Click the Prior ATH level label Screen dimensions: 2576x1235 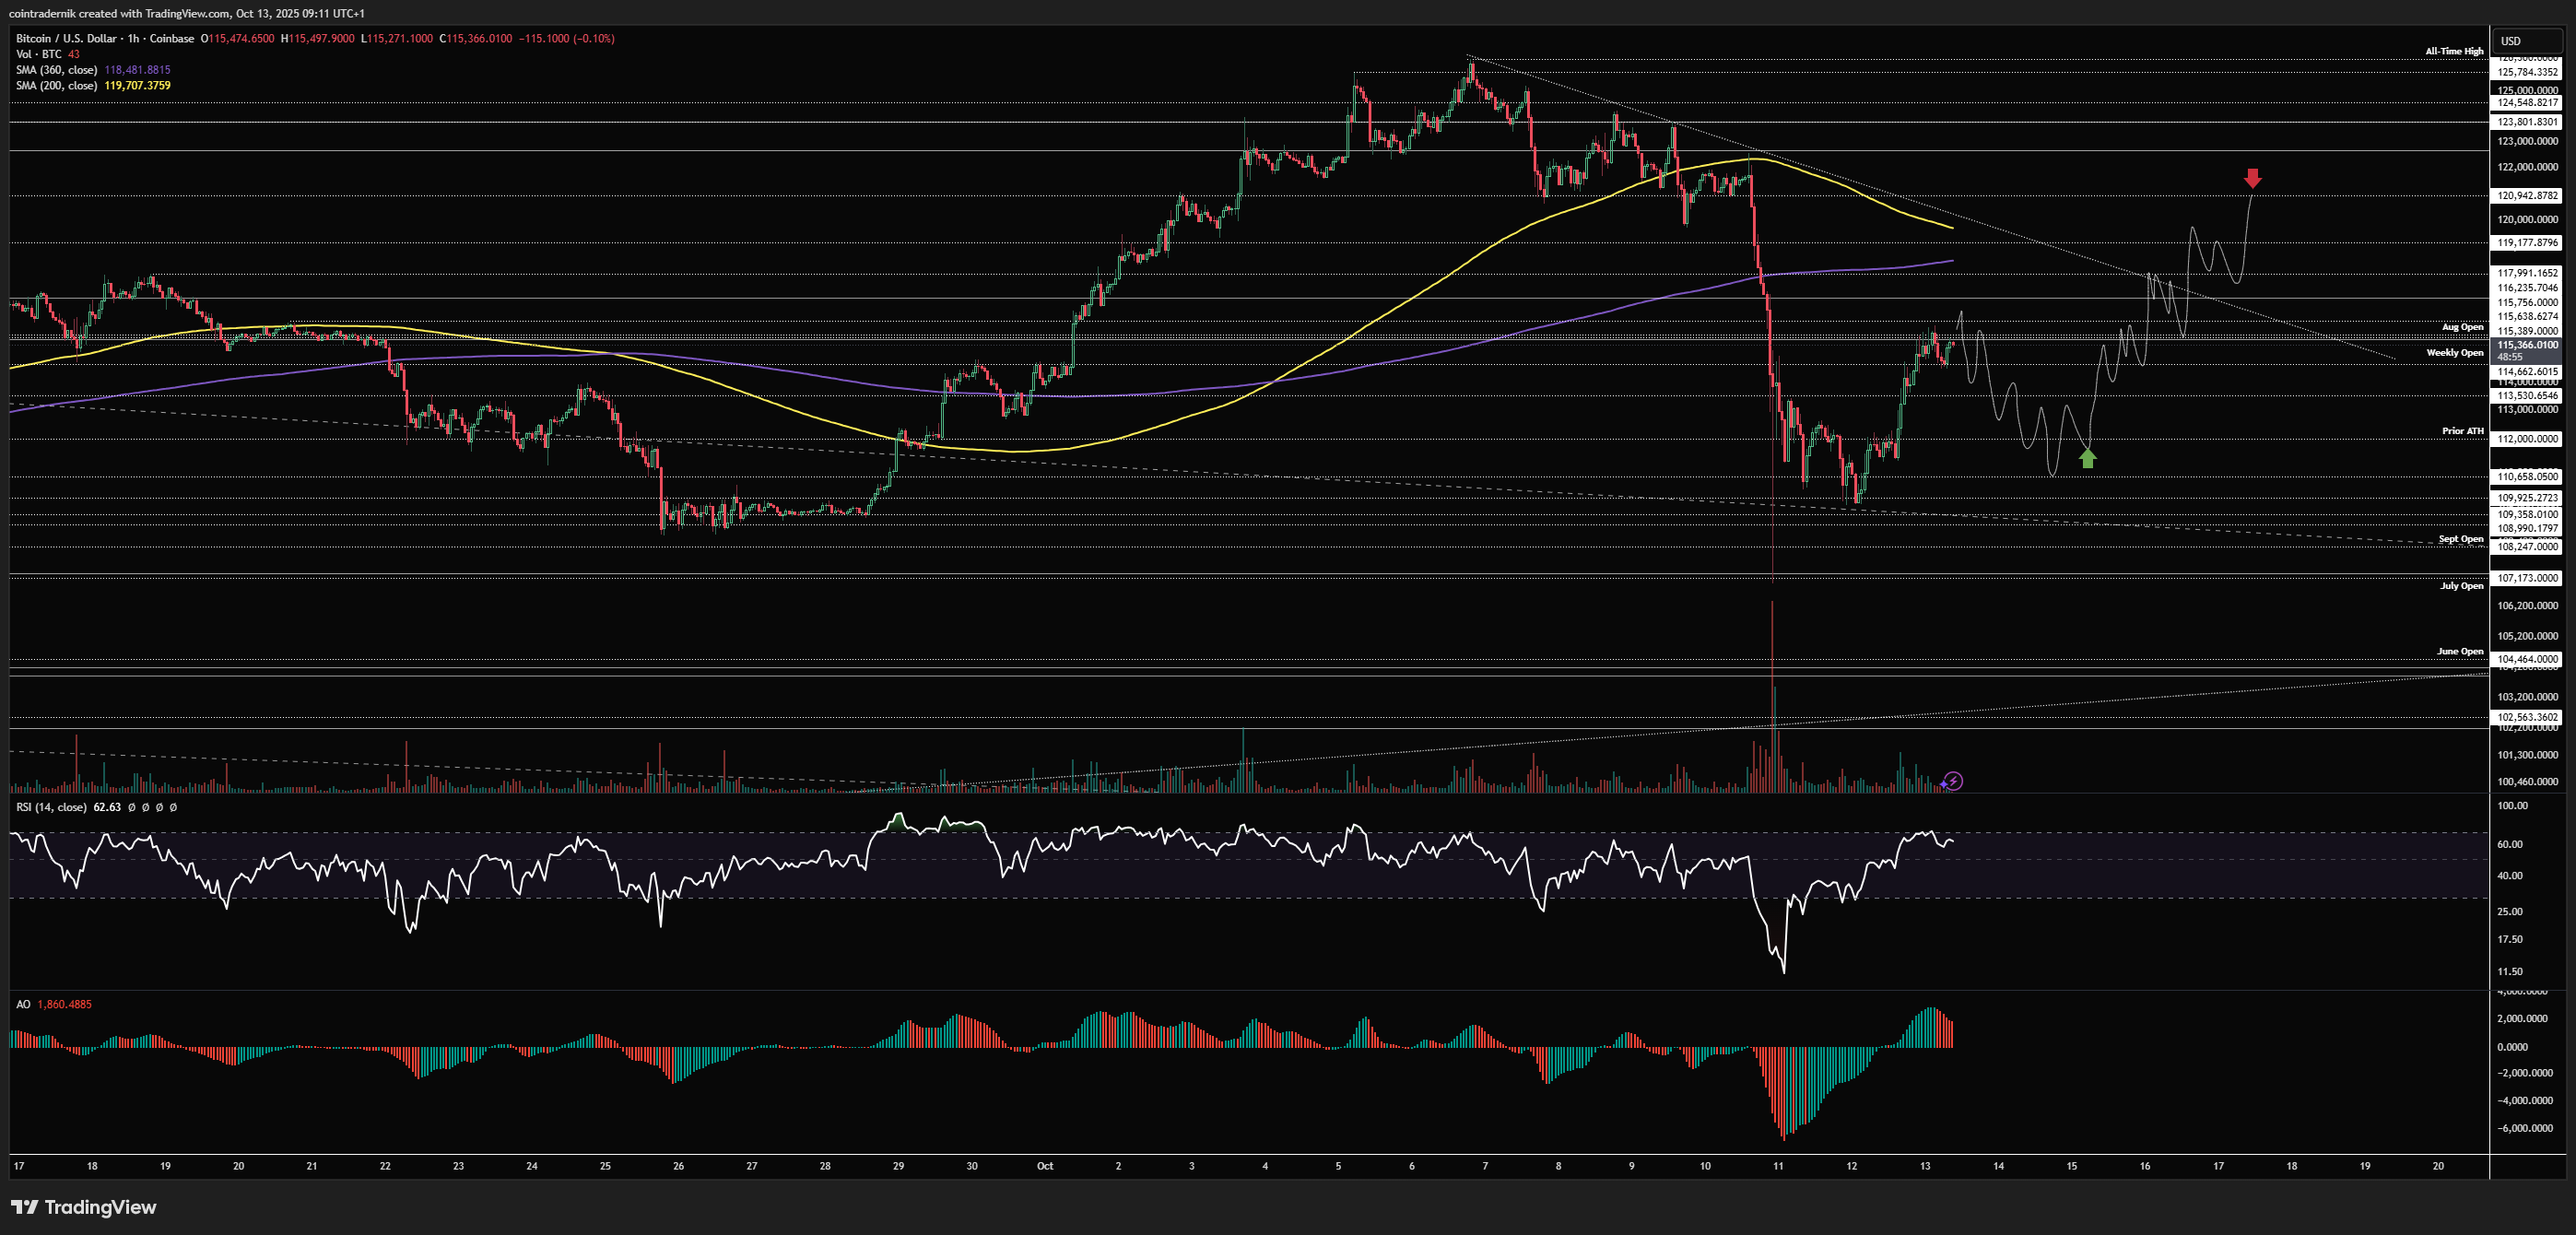2462,431
